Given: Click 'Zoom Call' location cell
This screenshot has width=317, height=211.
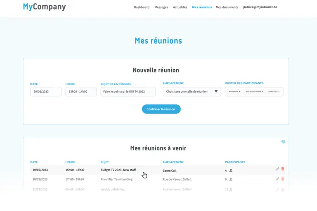Looking at the screenshot, I should (x=169, y=171).
